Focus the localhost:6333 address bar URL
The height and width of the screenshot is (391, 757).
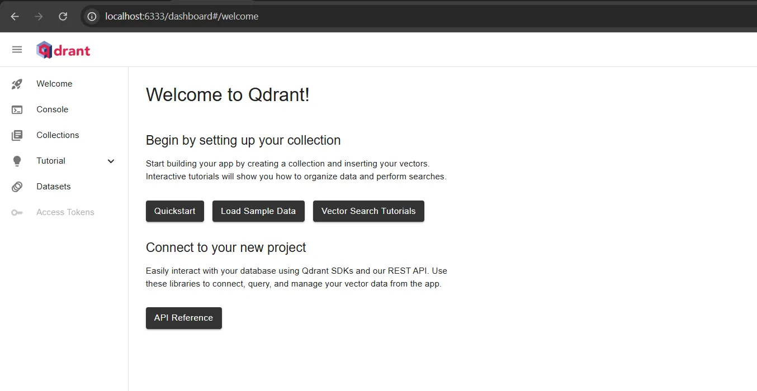(x=182, y=16)
